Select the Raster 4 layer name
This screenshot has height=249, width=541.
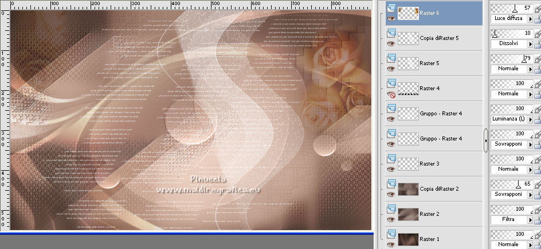coord(429,89)
